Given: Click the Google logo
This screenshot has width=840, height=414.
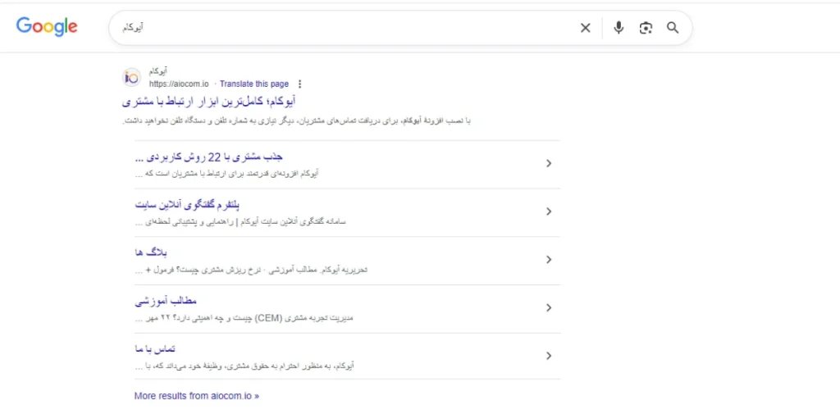Looking at the screenshot, I should (x=47, y=27).
